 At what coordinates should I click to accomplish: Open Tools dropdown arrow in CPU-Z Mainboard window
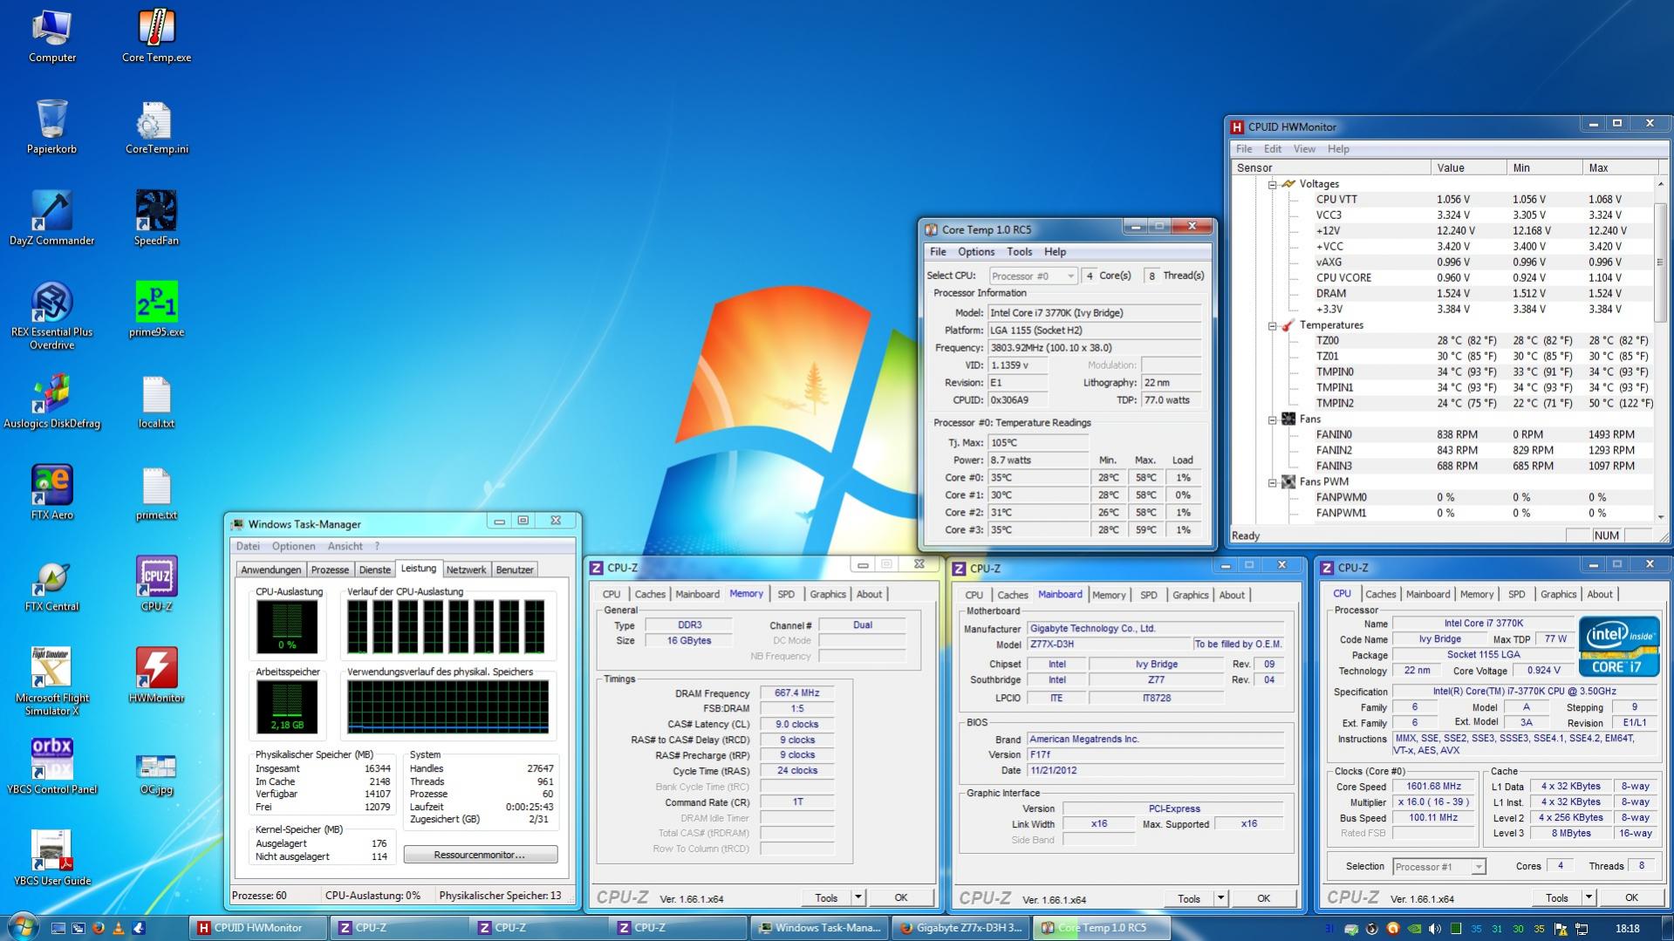point(1220,897)
